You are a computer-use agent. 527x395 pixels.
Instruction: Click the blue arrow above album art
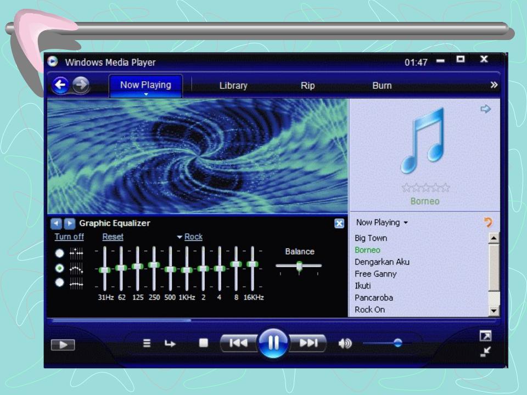pos(485,109)
